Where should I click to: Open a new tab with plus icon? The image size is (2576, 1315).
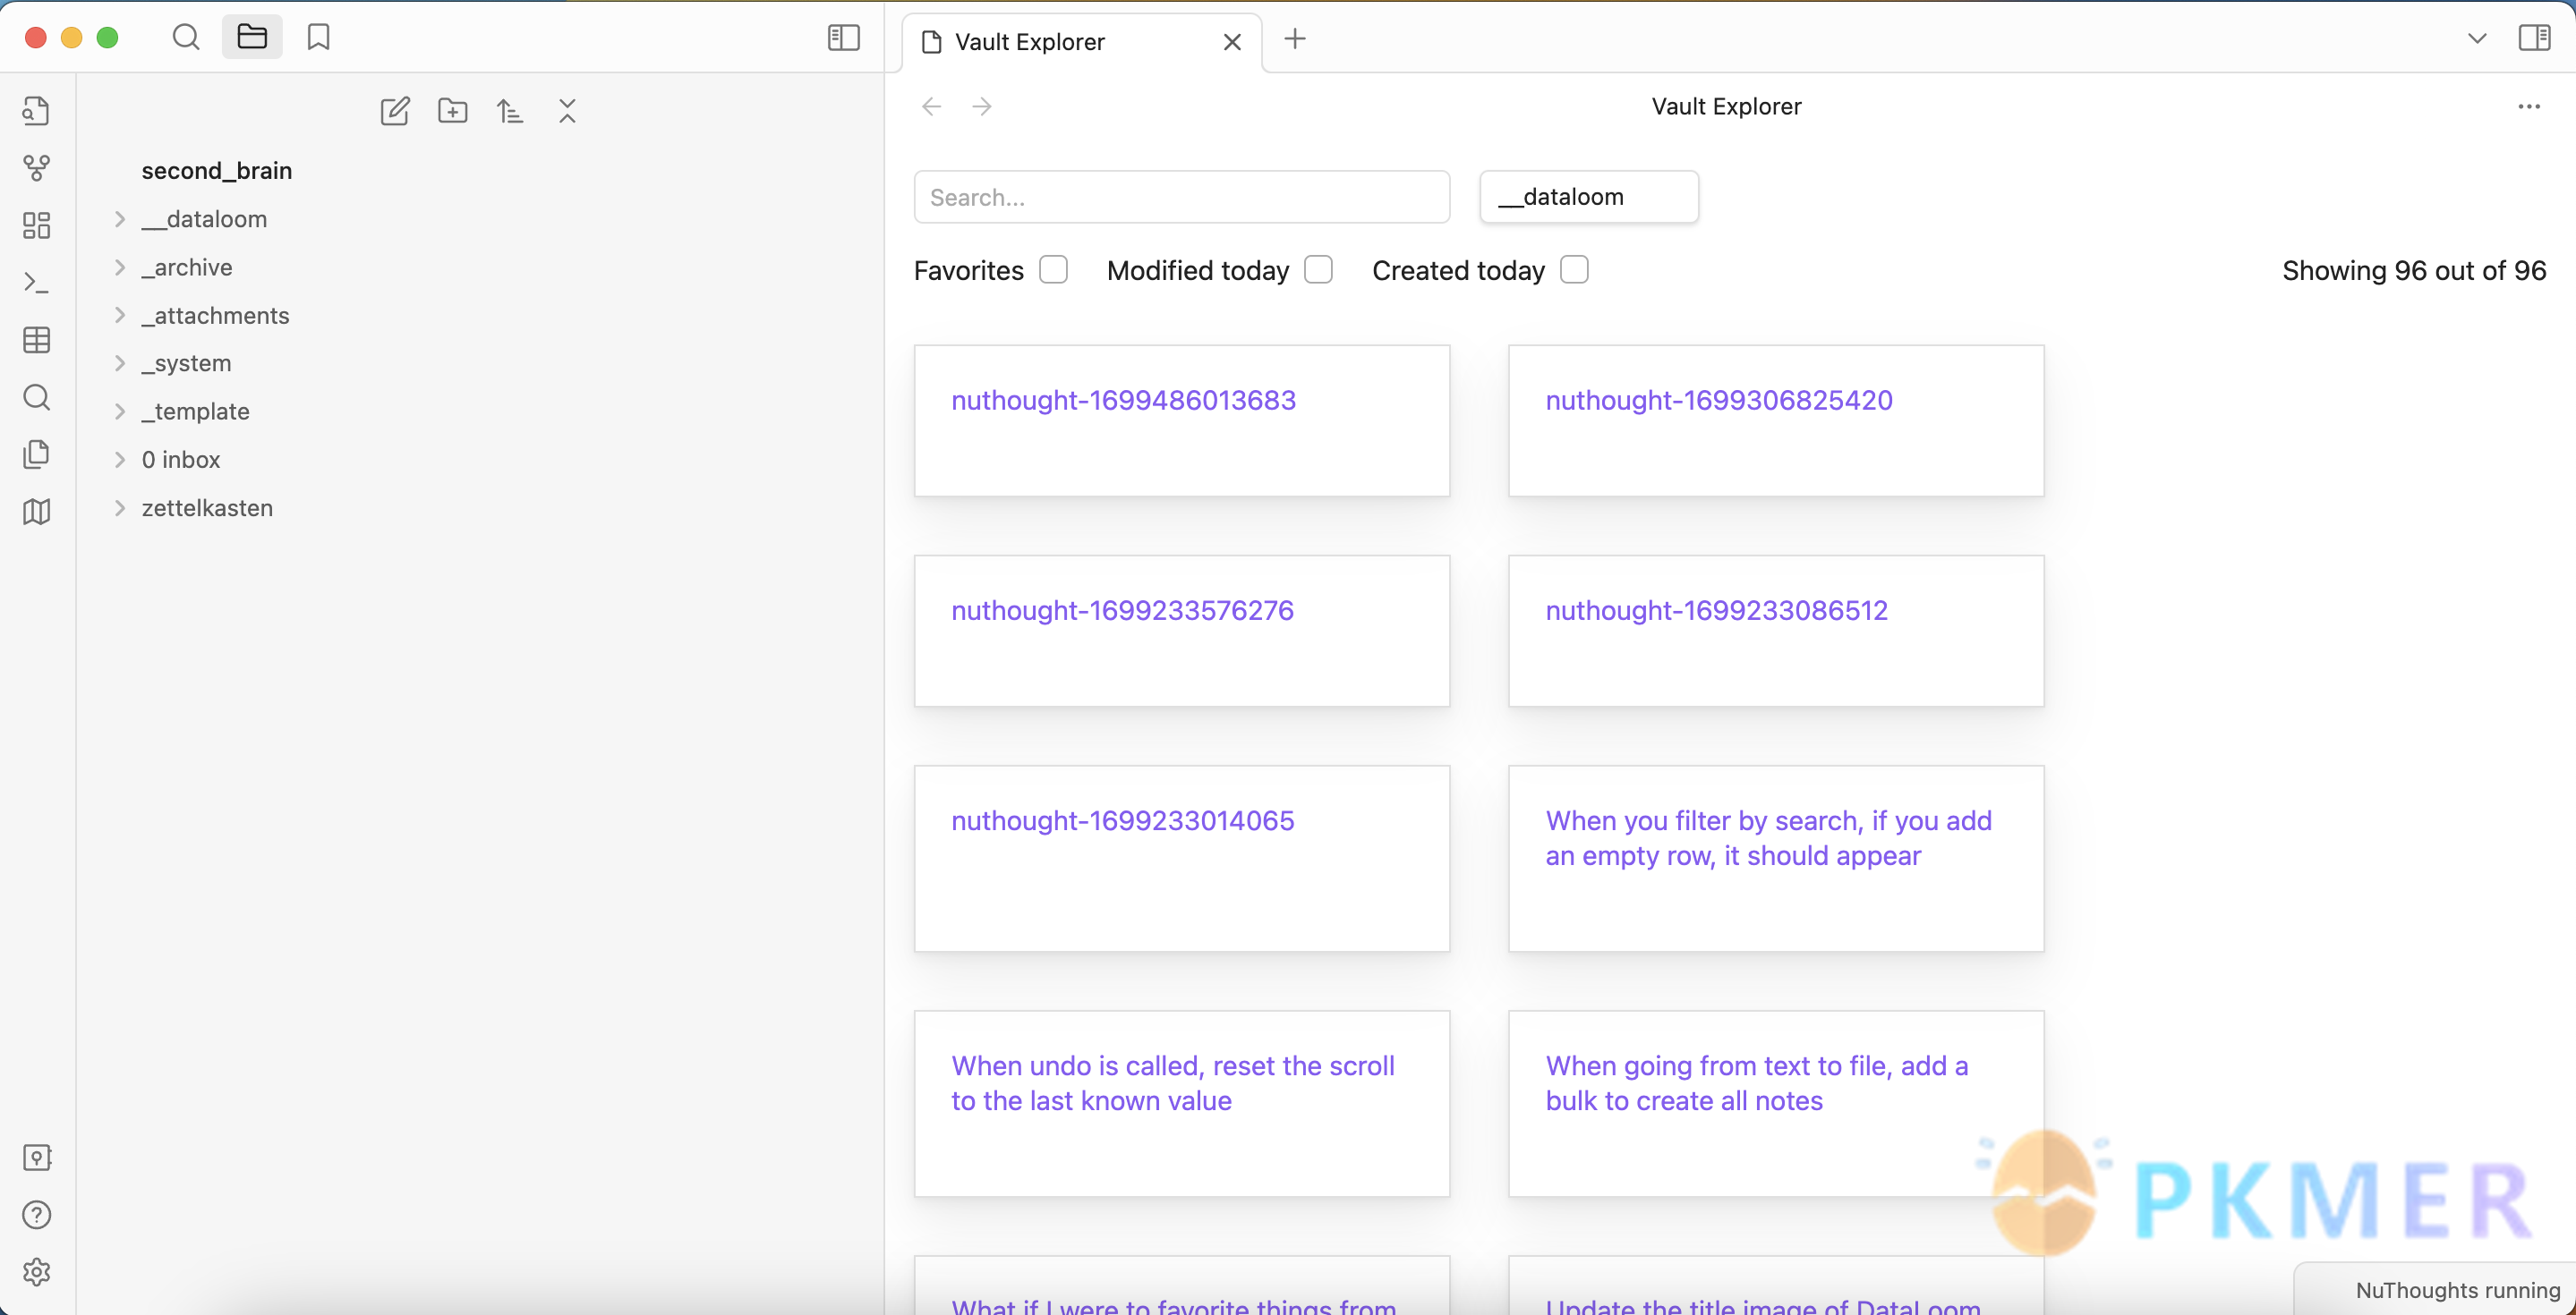point(1295,39)
